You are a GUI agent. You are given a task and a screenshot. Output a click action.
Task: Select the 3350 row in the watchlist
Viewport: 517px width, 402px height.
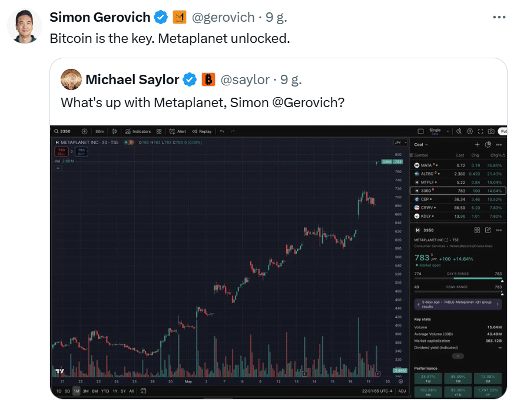pos(458,191)
